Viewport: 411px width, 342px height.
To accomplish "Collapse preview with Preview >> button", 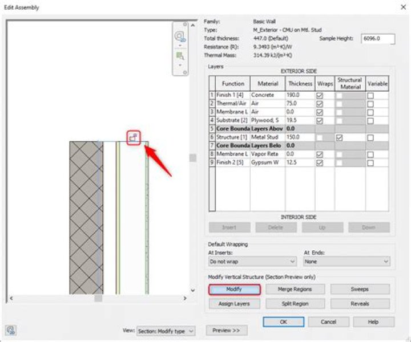I will pos(227,331).
